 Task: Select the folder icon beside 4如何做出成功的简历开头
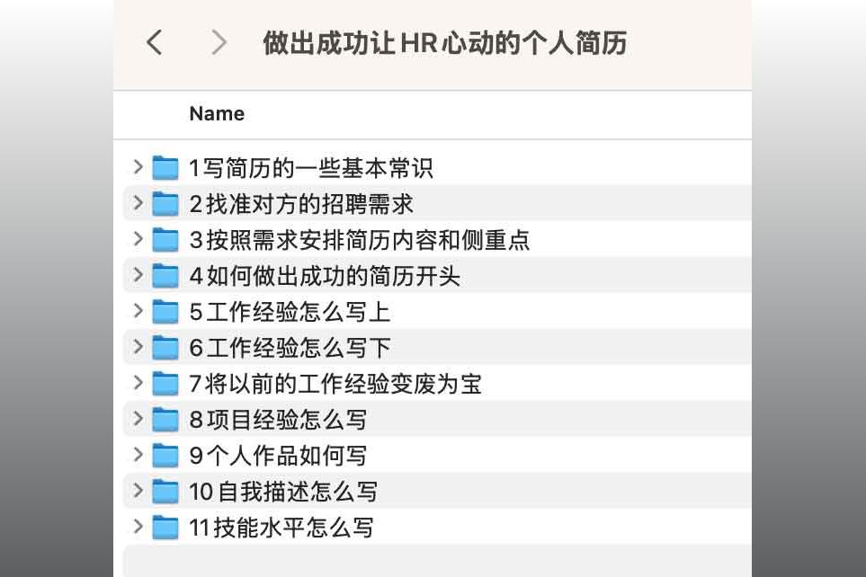[165, 275]
